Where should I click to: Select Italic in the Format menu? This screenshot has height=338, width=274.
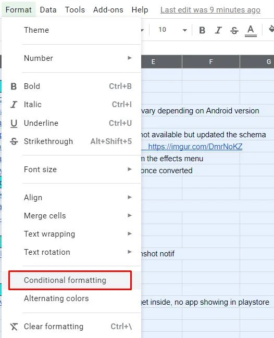pyautogui.click(x=71, y=105)
